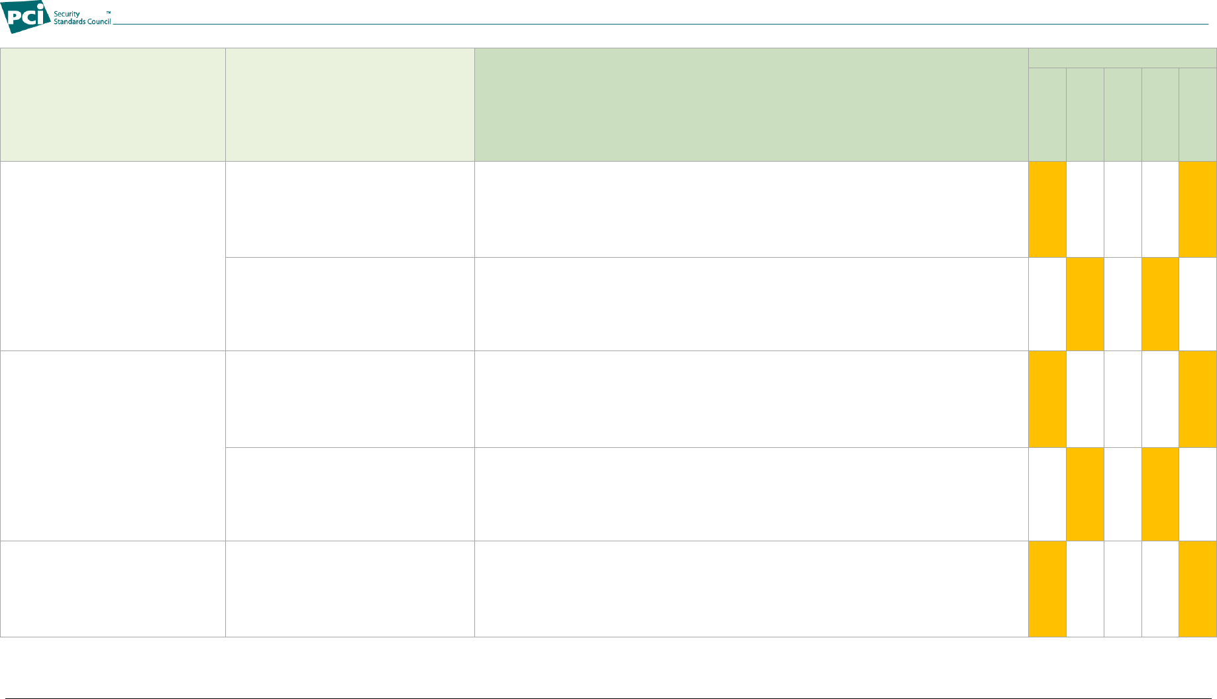Click the wide dark green header cell

tap(751, 105)
